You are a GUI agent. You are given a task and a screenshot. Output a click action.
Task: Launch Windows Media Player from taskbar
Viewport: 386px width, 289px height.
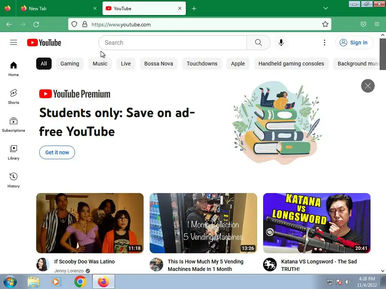(x=57, y=281)
